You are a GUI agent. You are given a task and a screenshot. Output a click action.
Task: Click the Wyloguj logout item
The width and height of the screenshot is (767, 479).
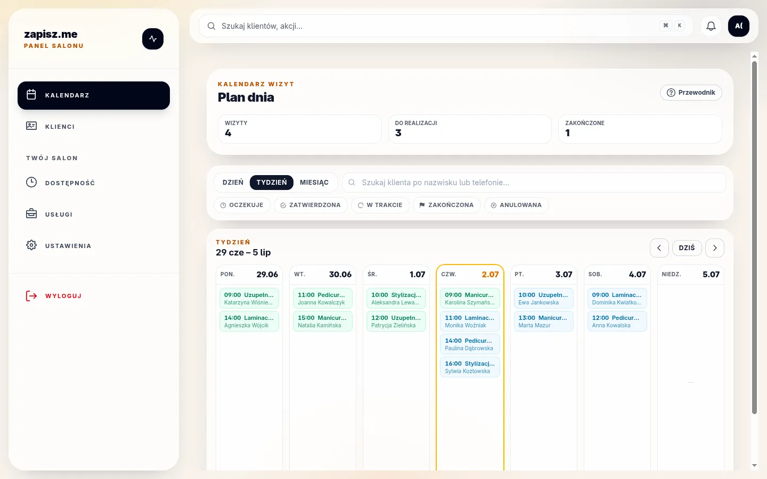pyautogui.click(x=94, y=296)
